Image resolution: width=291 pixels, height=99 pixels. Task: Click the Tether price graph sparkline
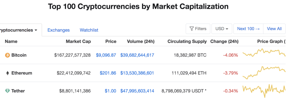click(264, 90)
